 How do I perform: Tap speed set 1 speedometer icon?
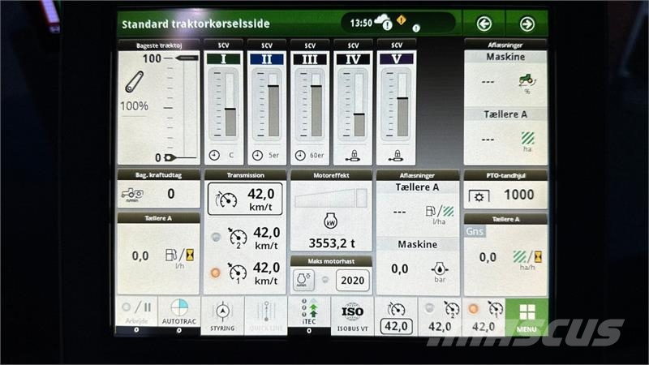point(238,273)
